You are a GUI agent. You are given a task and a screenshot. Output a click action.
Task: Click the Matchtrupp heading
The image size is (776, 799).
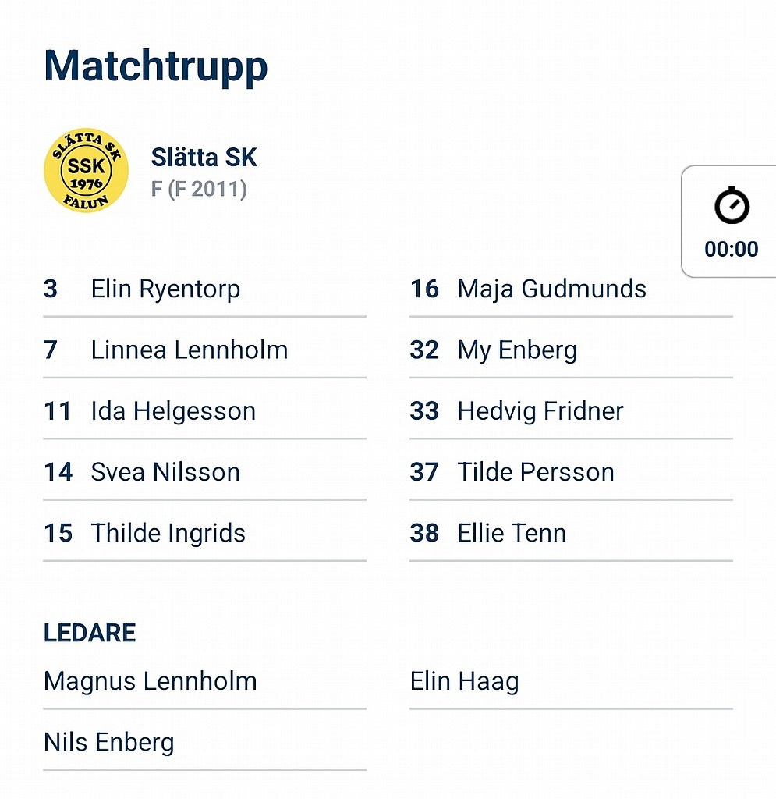point(156,67)
